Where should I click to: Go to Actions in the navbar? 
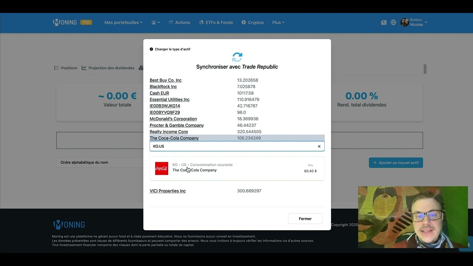coord(179,23)
